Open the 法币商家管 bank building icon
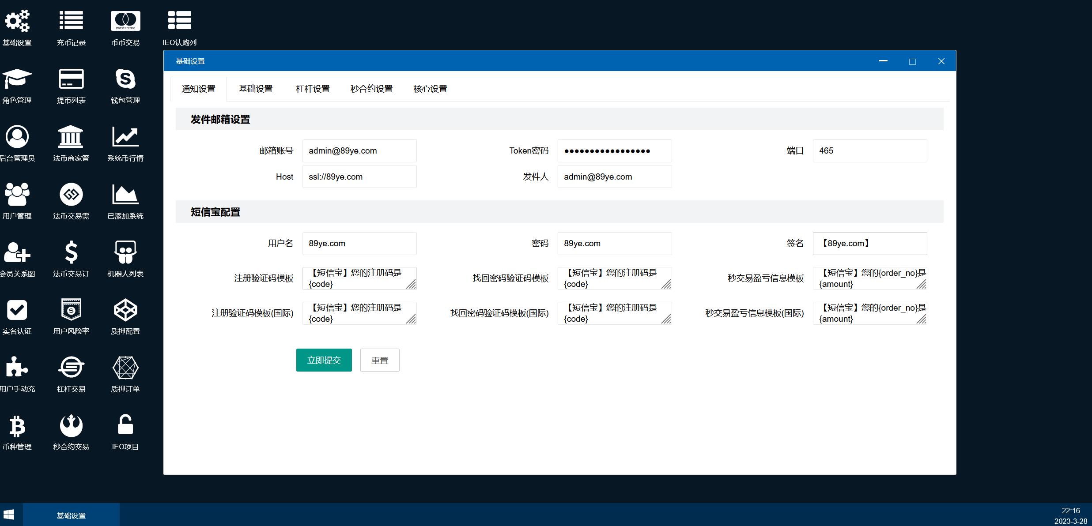Screen dimensions: 1092x526 pyautogui.click(x=71, y=137)
